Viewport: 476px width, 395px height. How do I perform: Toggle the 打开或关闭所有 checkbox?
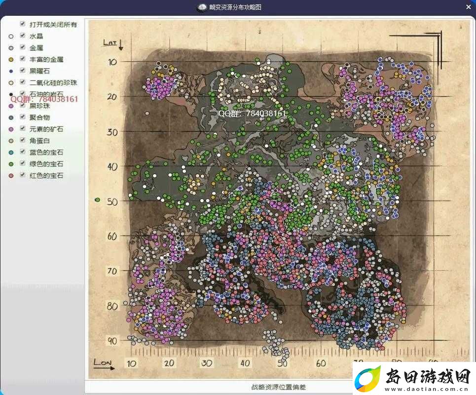(x=23, y=24)
